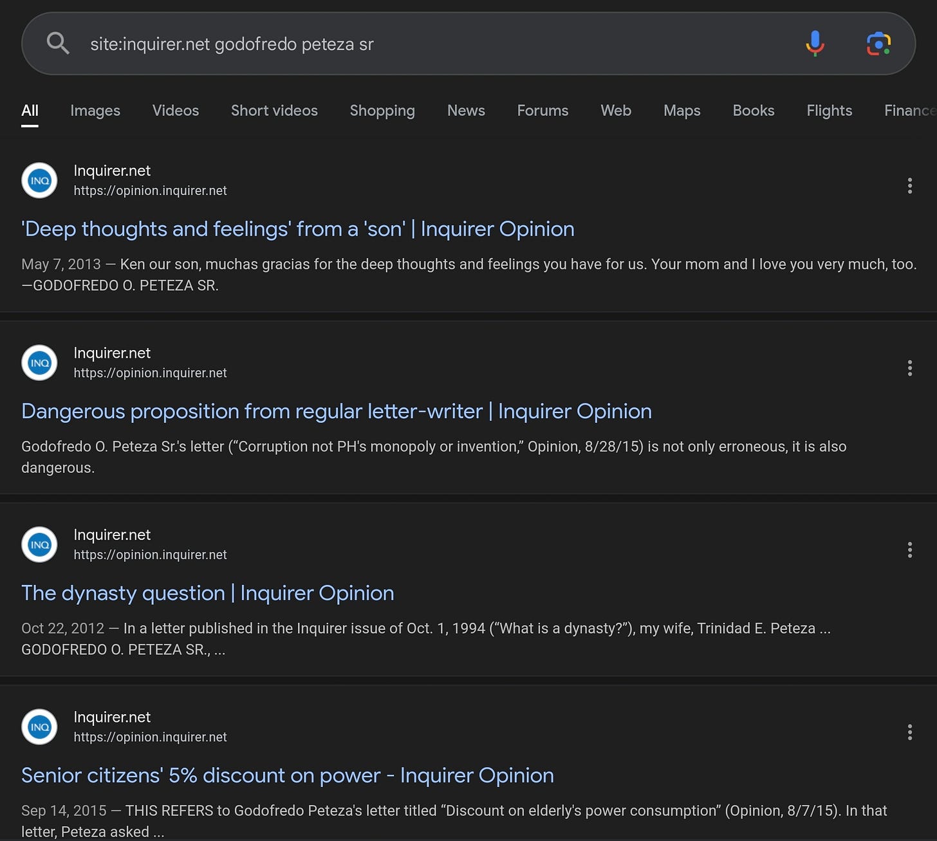Click the 'May 7, 2013' snippet date
937x841 pixels.
coord(61,264)
